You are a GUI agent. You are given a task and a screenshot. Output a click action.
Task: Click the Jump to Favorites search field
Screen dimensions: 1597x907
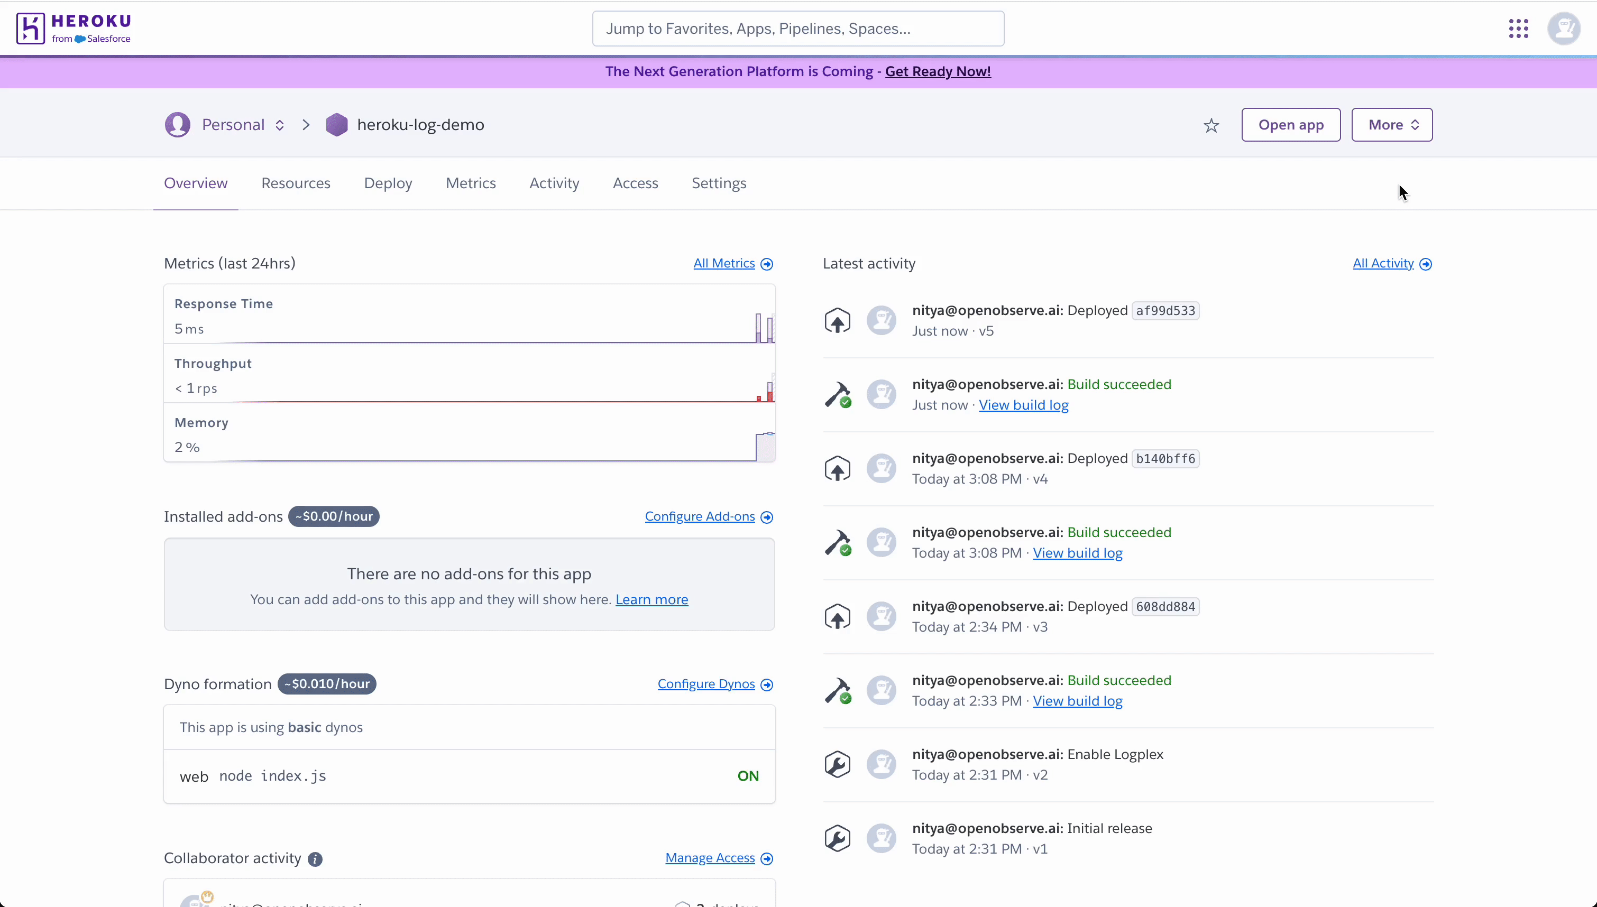797,28
